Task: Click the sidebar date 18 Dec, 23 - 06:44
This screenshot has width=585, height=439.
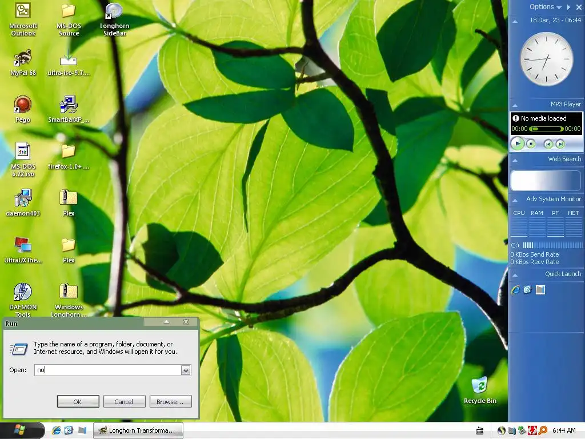Action: 555,20
